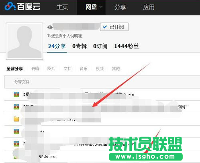Click archive icon of row ending 网…

pos(16,107)
